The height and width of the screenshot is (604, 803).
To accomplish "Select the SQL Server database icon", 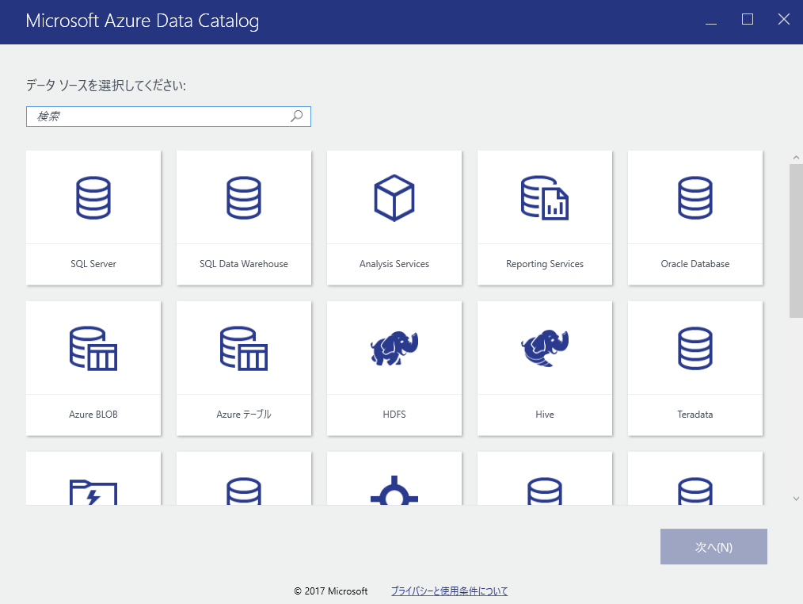I will 93,198.
